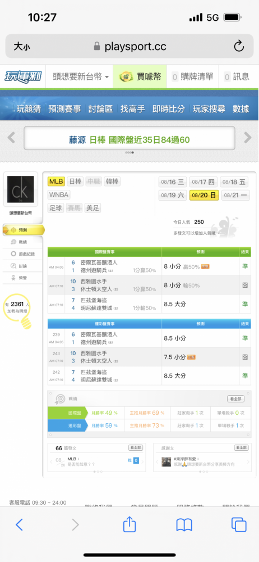
Task: Select the 08/19 六 date tab
Action: click(173, 196)
